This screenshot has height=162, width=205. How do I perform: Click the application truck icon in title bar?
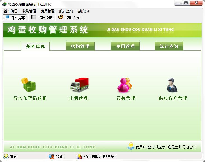tap(4, 4)
